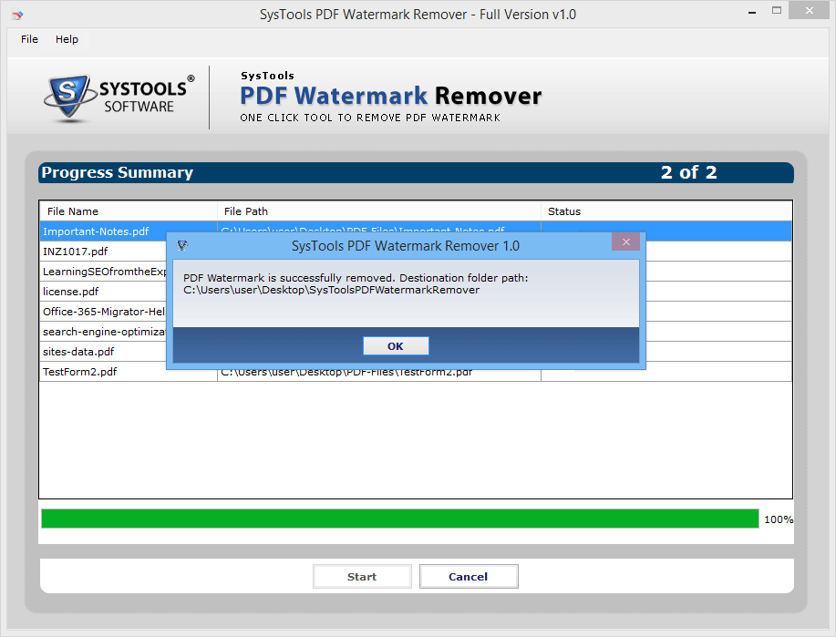836x637 pixels.
Task: Select the INZ1017.pdf file row
Action: click(76, 252)
